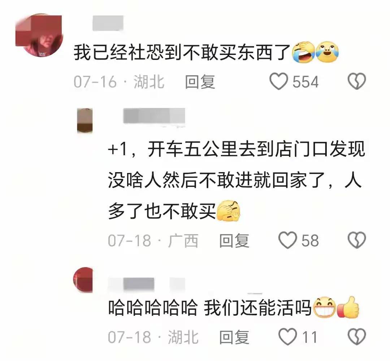Viewport: 390px width, 361px height.
Task: Open the blurred username above 哈哈哈哈哈
Action: point(147,284)
